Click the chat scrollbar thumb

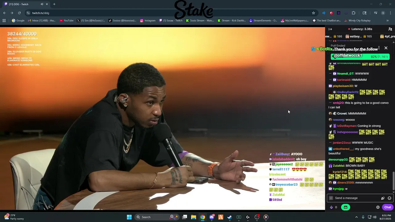393,180
